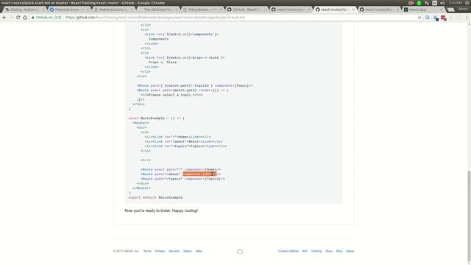Viewport: 471px width, 265px height.
Task: Open the system power gear menu
Action: (x=467, y=3)
